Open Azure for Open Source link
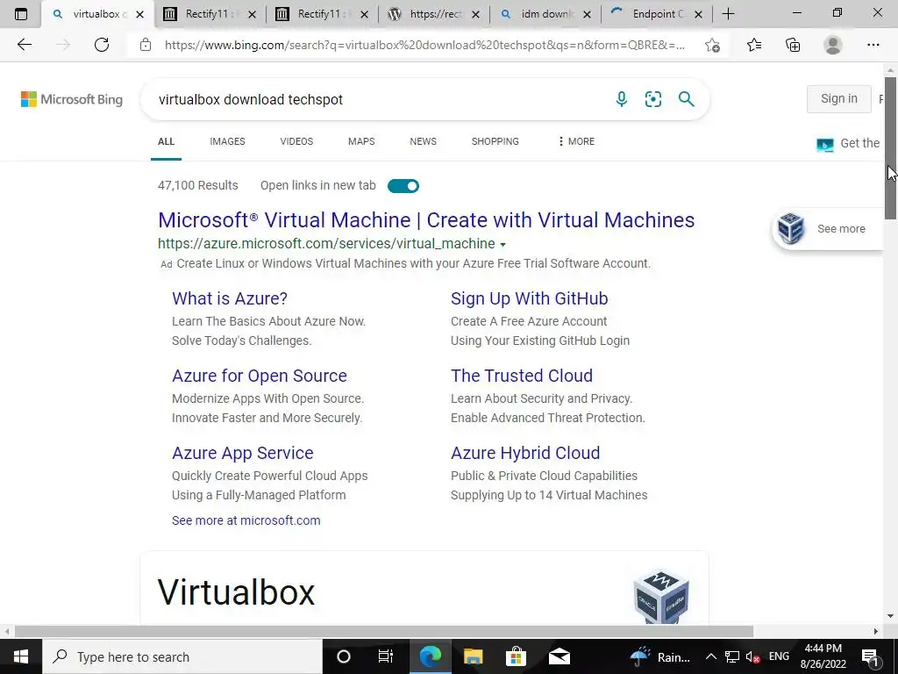898x674 pixels. coord(260,376)
